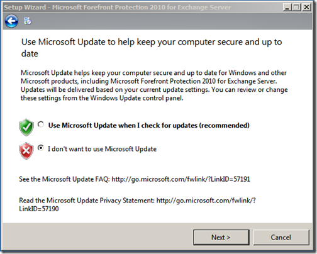
Task: Click the LinkID=57190 text on the last line
Action: (x=39, y=209)
